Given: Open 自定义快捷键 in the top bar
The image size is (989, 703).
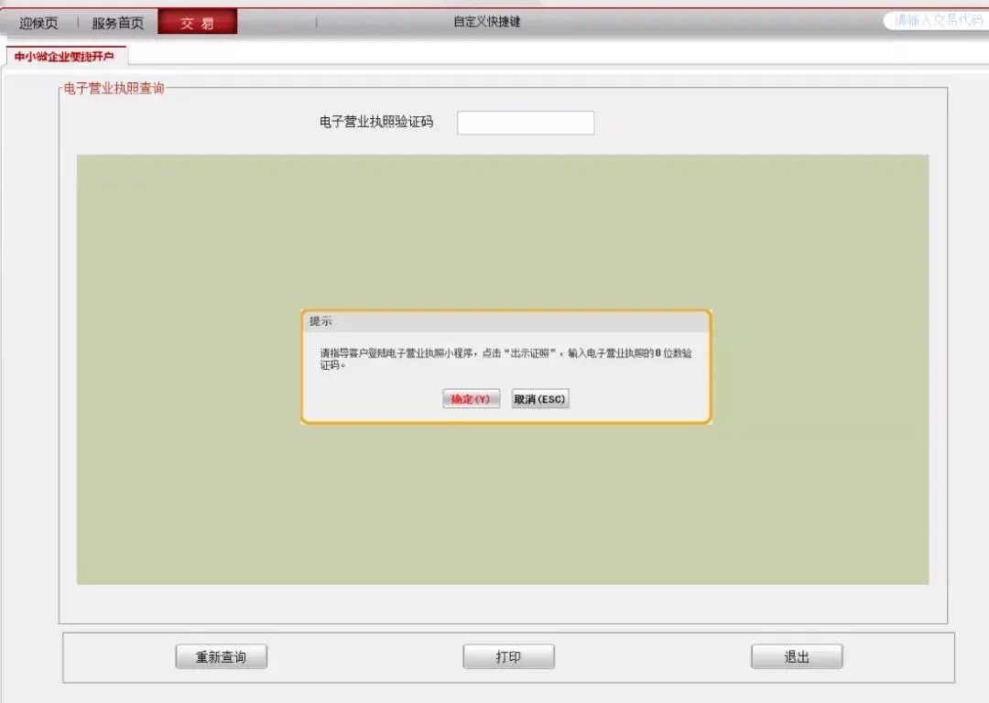Looking at the screenshot, I should pyautogui.click(x=486, y=22).
